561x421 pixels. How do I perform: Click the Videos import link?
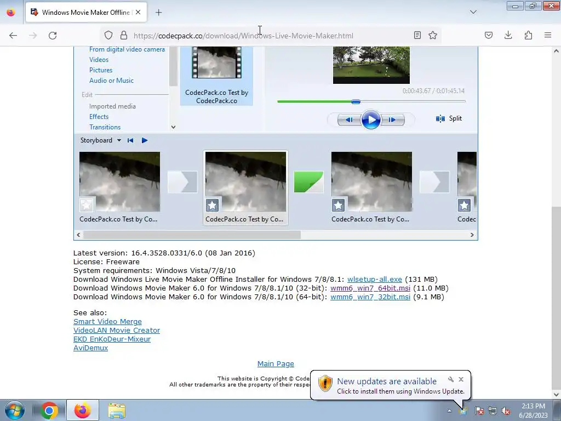click(x=99, y=59)
